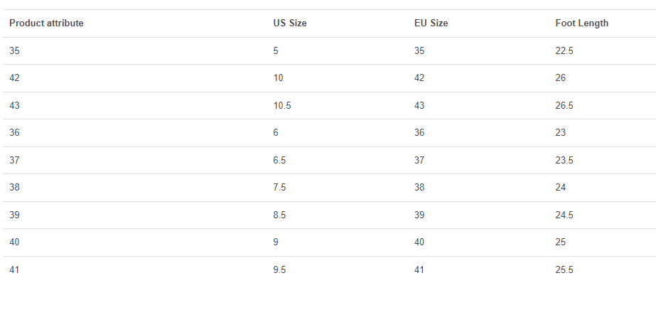Click EU size 41 in EU Size column
This screenshot has height=310, width=656.
click(x=419, y=270)
